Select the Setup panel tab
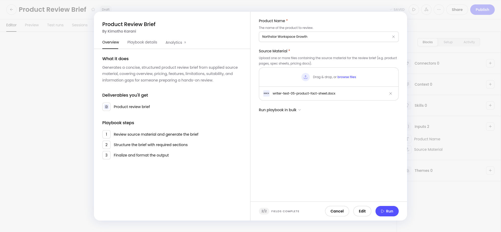 point(448,42)
